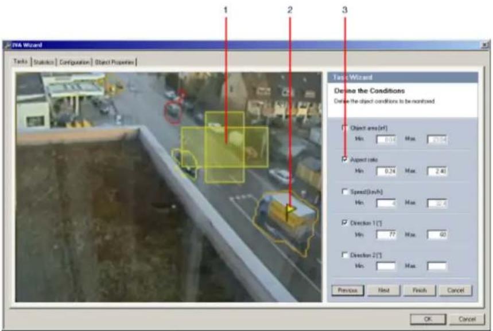This screenshot has width=493, height=331.
Task: Click the Previous button
Action: [x=348, y=290]
